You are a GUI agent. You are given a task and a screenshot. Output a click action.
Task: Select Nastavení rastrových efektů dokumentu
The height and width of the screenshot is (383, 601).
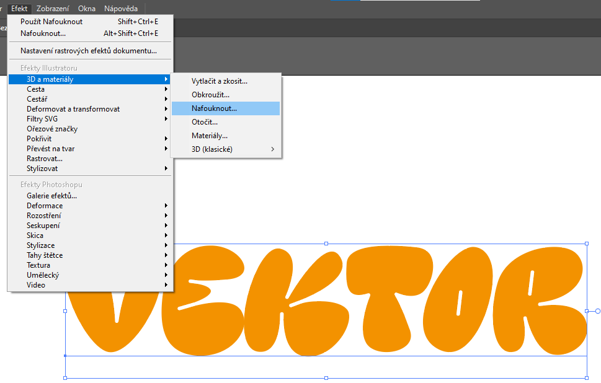(88, 51)
